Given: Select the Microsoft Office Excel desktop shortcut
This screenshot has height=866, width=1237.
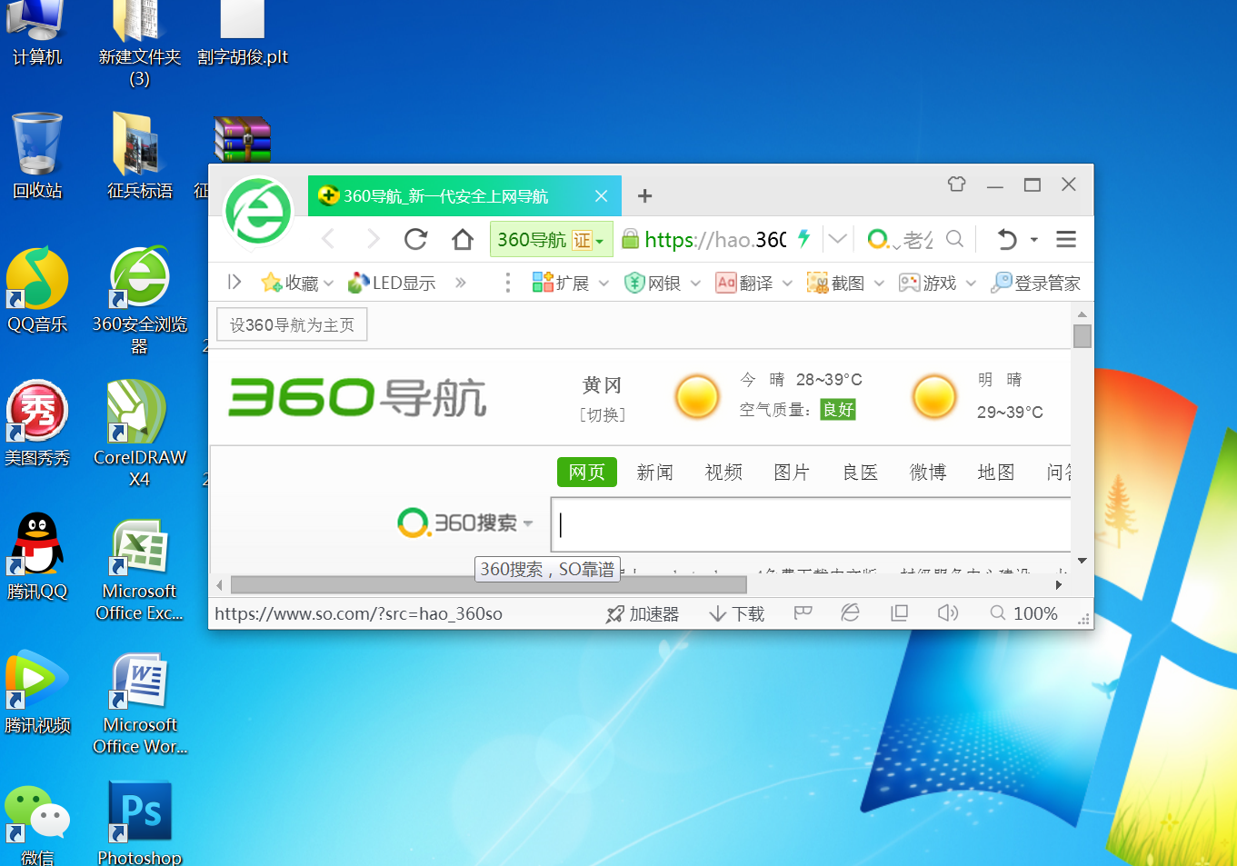Looking at the screenshot, I should 139,569.
